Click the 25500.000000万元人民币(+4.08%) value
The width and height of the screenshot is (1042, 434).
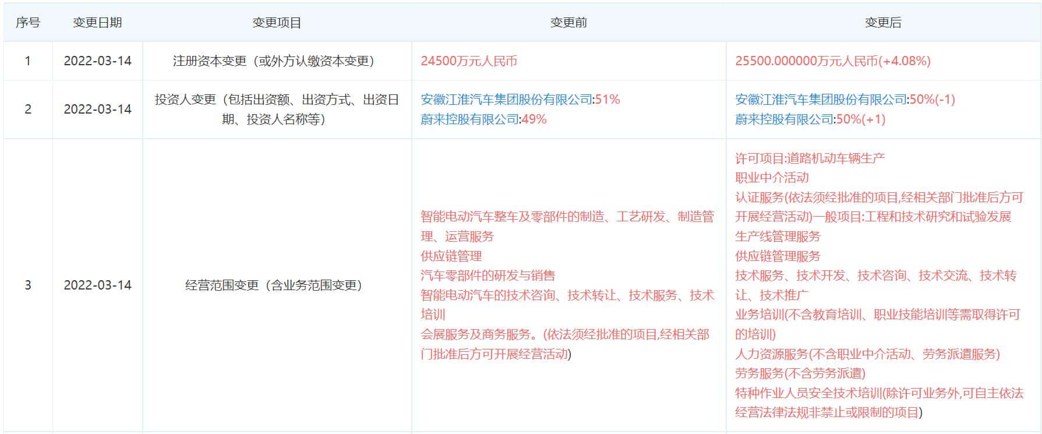click(x=832, y=61)
